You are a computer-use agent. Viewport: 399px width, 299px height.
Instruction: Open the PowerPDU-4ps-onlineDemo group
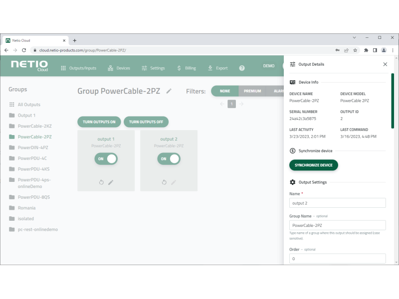pos(30,183)
